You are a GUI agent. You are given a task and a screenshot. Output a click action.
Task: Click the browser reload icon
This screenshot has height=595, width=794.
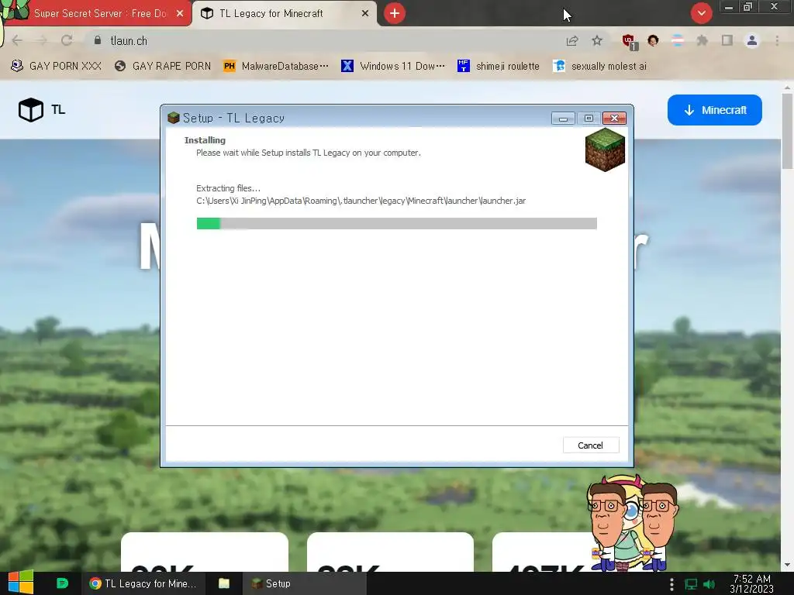pyautogui.click(x=67, y=40)
